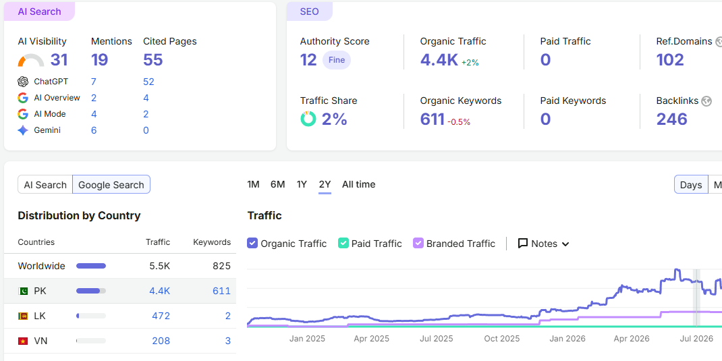Viewport: 722px width, 361px height.
Task: Click the AI Visibility gauge icon
Action: [31, 60]
